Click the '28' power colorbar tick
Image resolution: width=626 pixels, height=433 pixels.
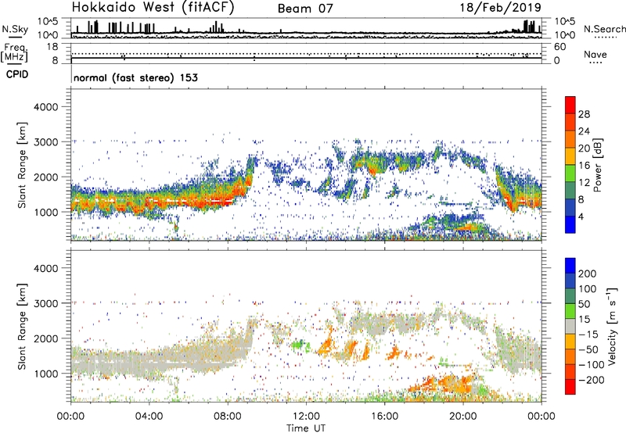click(x=584, y=114)
